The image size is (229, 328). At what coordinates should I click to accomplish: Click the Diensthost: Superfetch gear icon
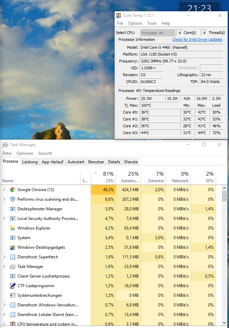(13, 257)
